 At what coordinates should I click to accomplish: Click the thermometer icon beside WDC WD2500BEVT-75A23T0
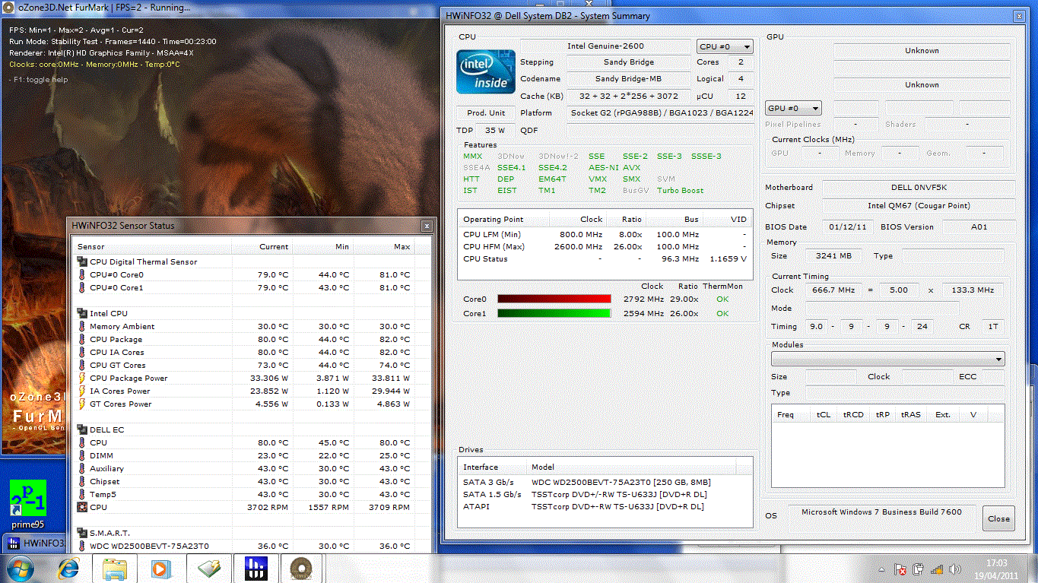(82, 547)
